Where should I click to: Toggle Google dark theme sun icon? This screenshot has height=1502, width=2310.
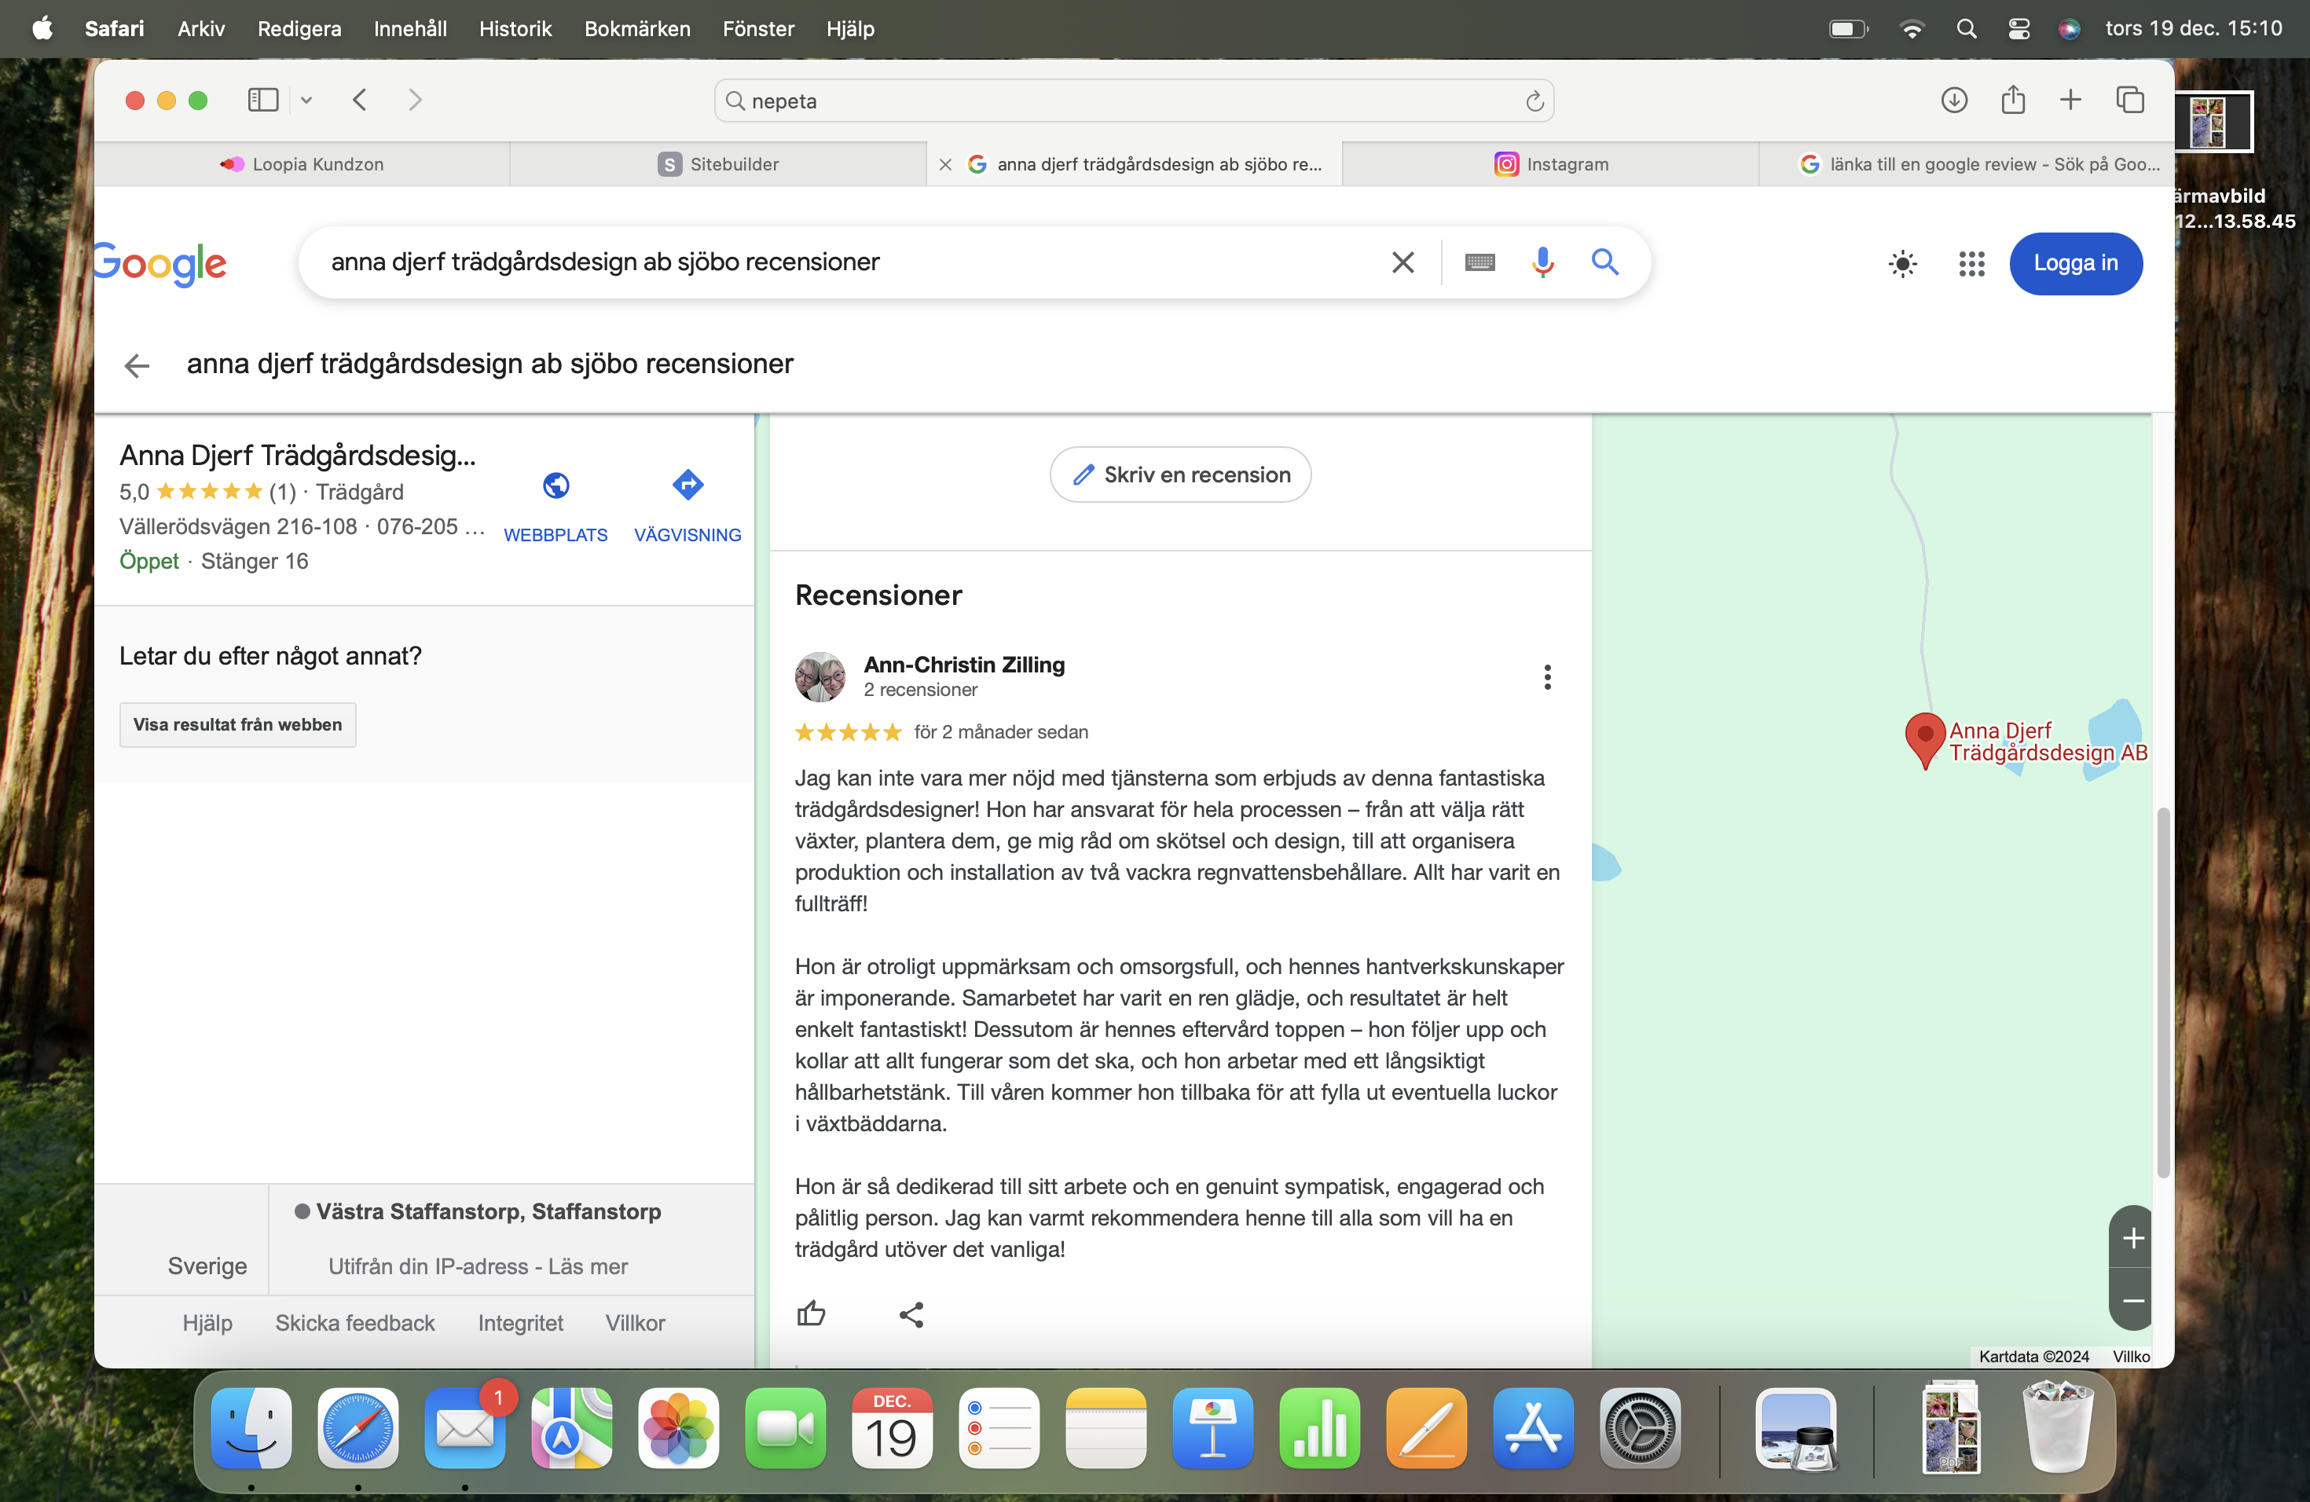click(1902, 264)
